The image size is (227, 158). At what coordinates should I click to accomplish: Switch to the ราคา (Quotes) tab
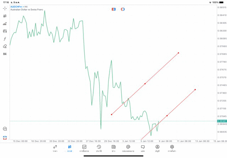(x=55, y=148)
